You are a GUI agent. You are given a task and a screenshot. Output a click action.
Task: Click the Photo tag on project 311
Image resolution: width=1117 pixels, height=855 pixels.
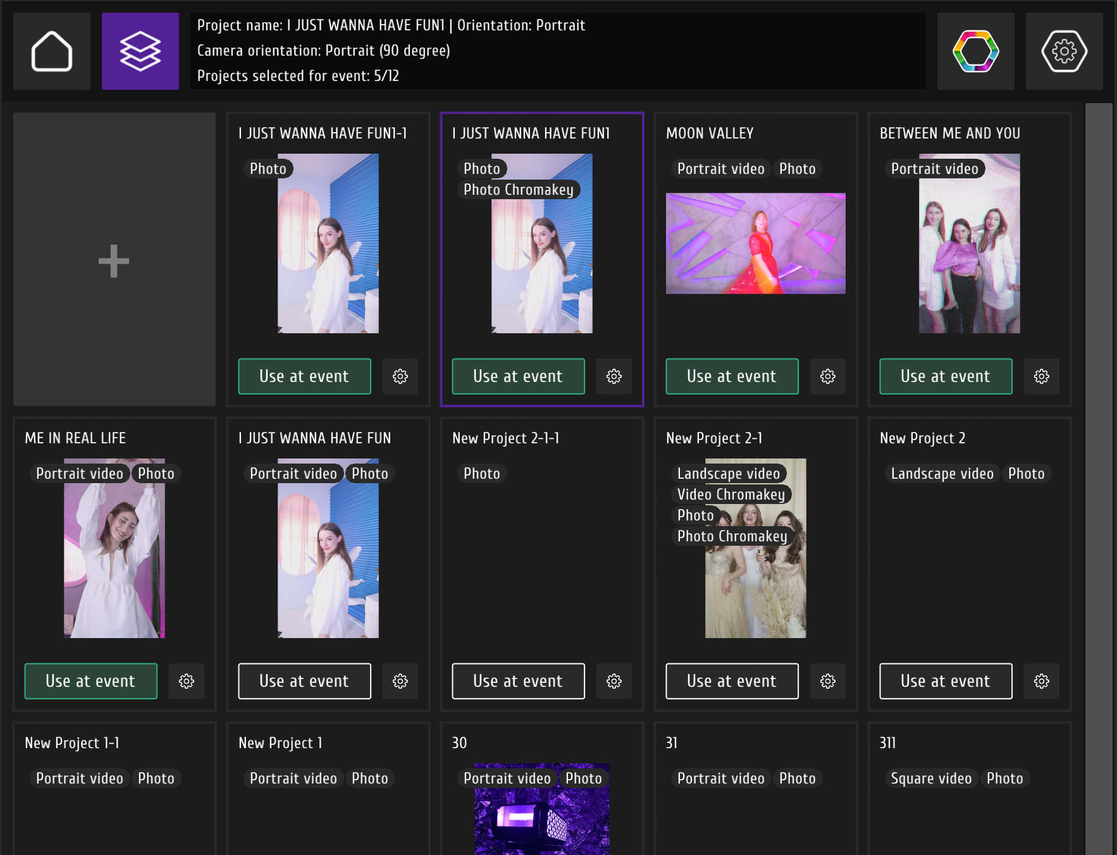pyautogui.click(x=1005, y=778)
